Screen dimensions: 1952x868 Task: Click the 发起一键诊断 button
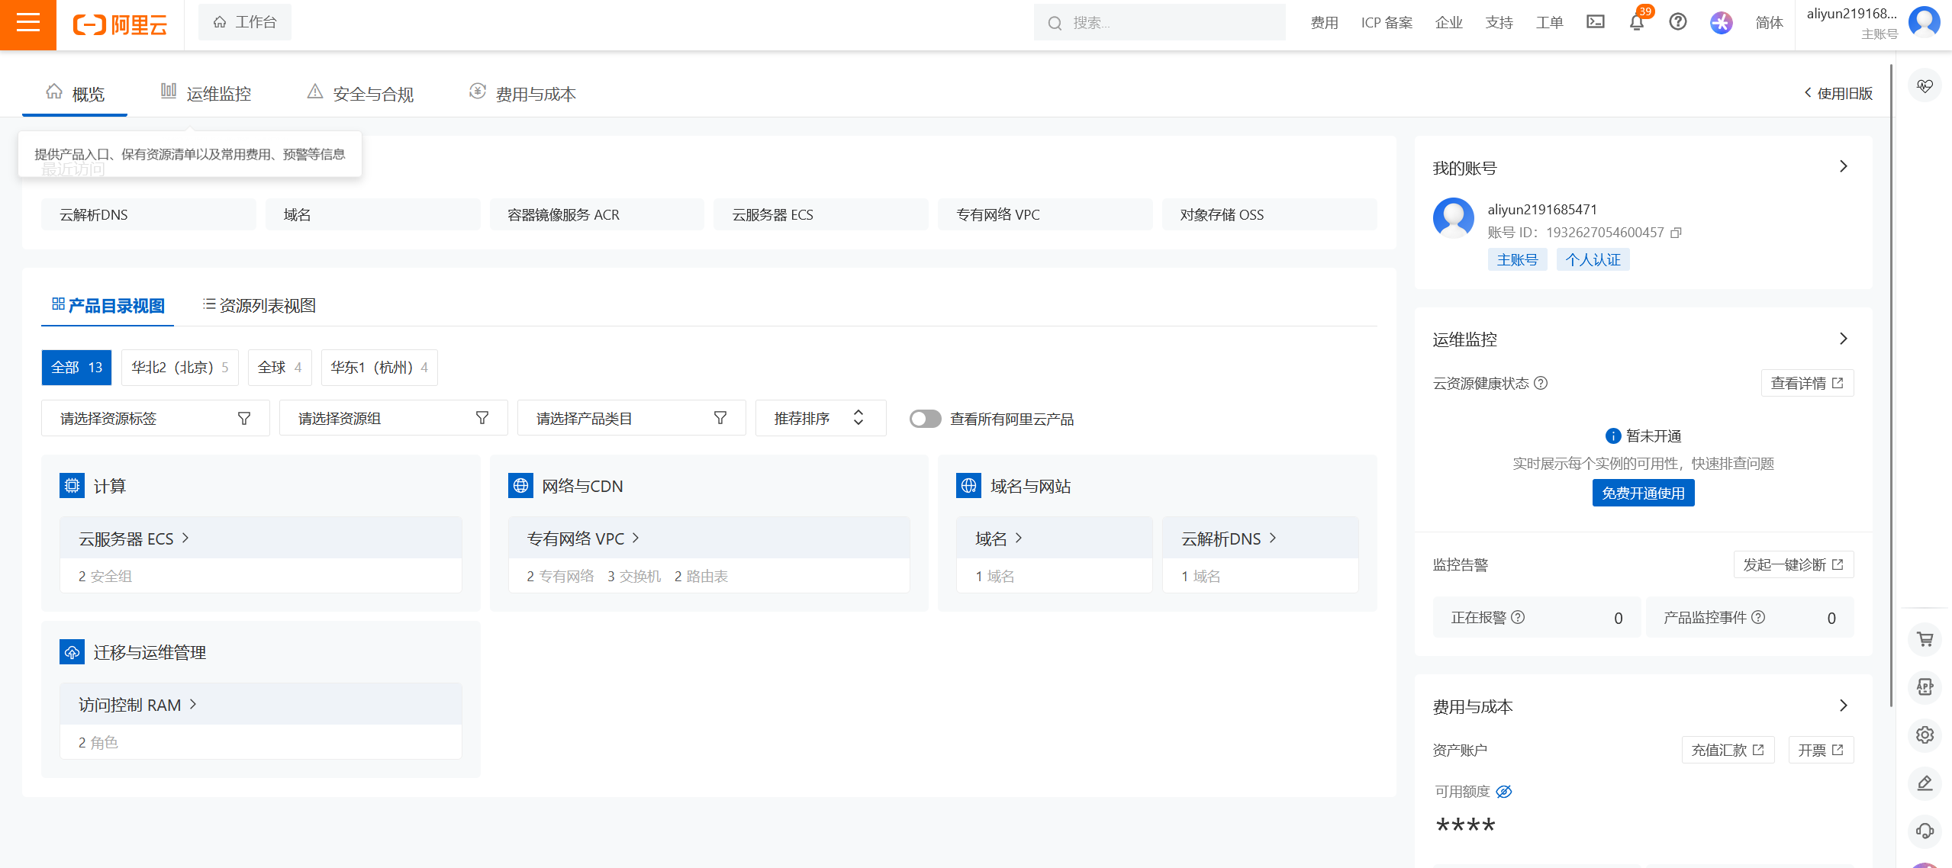tap(1793, 564)
